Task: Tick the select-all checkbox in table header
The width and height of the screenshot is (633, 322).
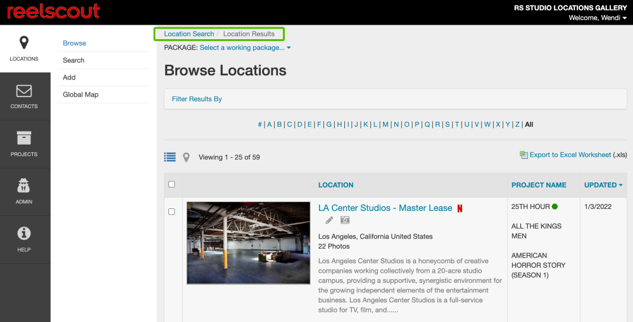Action: coord(172,184)
